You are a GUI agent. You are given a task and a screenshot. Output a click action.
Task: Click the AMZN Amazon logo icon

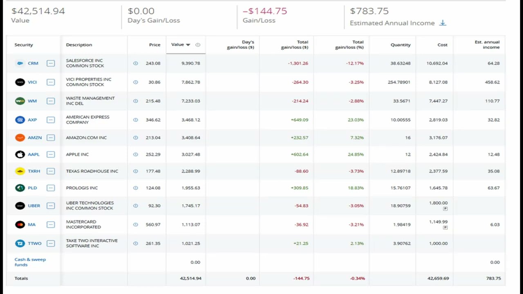(20, 138)
